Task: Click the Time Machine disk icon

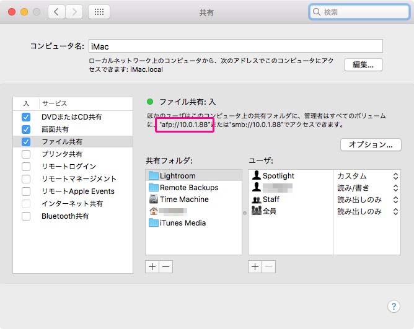Action: 154,199
